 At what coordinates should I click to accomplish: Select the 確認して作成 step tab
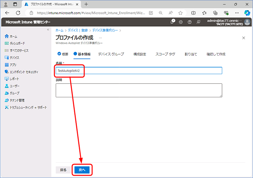click(x=216, y=54)
